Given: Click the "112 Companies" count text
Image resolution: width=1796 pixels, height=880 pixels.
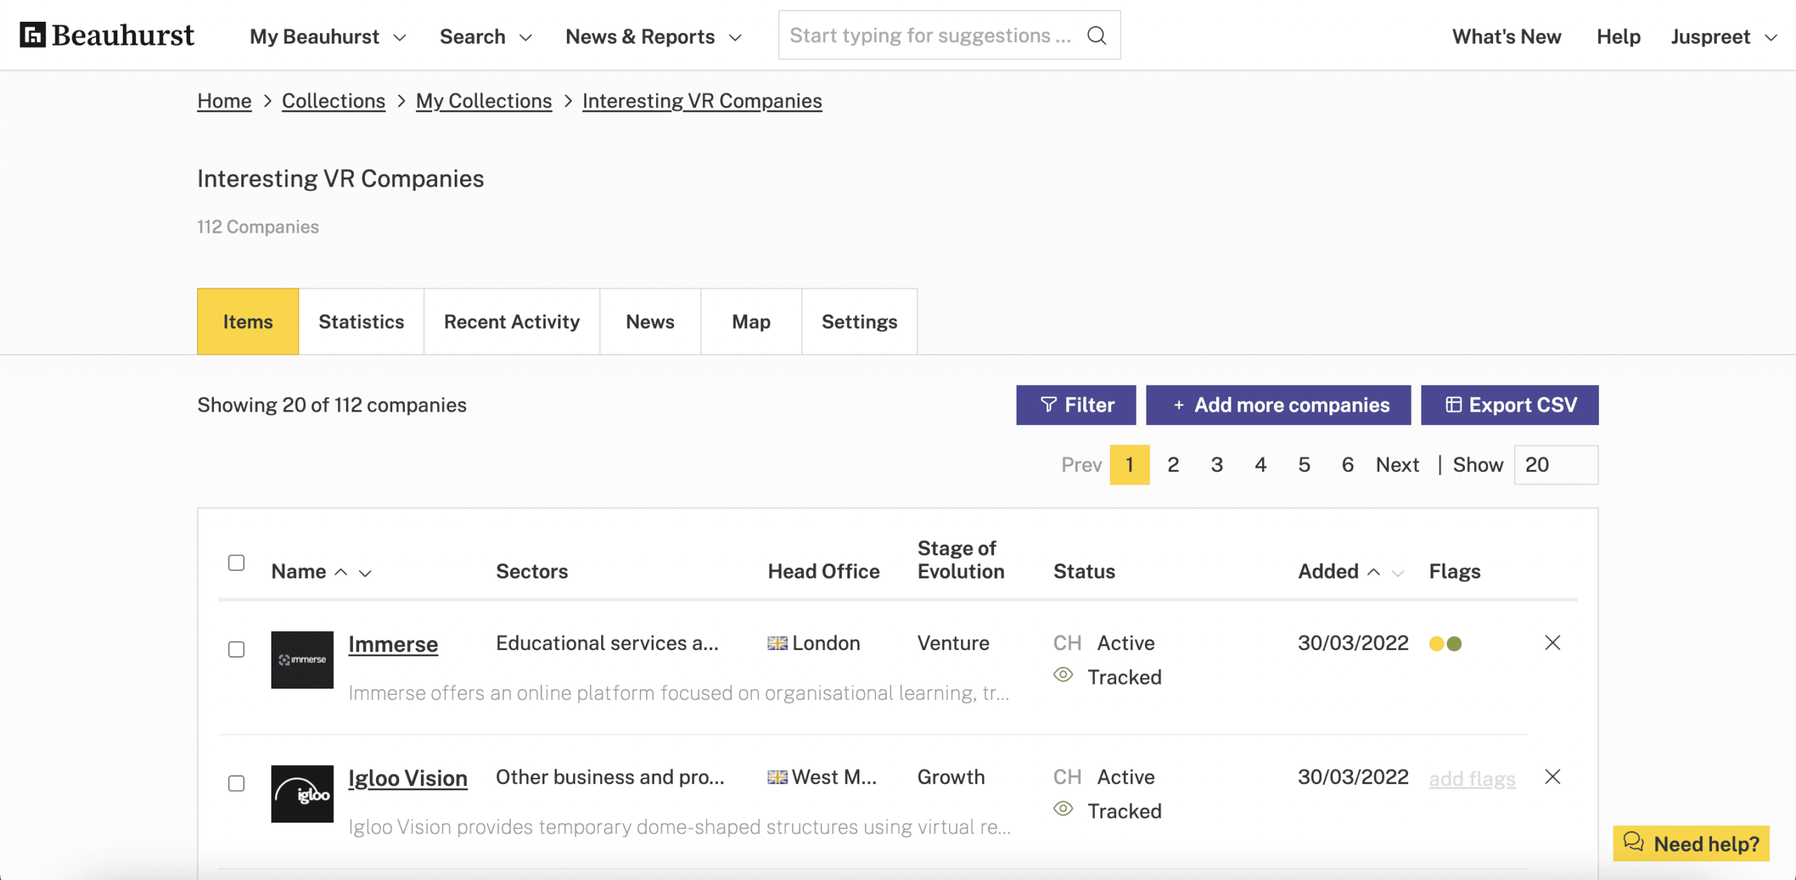Looking at the screenshot, I should click(x=257, y=226).
